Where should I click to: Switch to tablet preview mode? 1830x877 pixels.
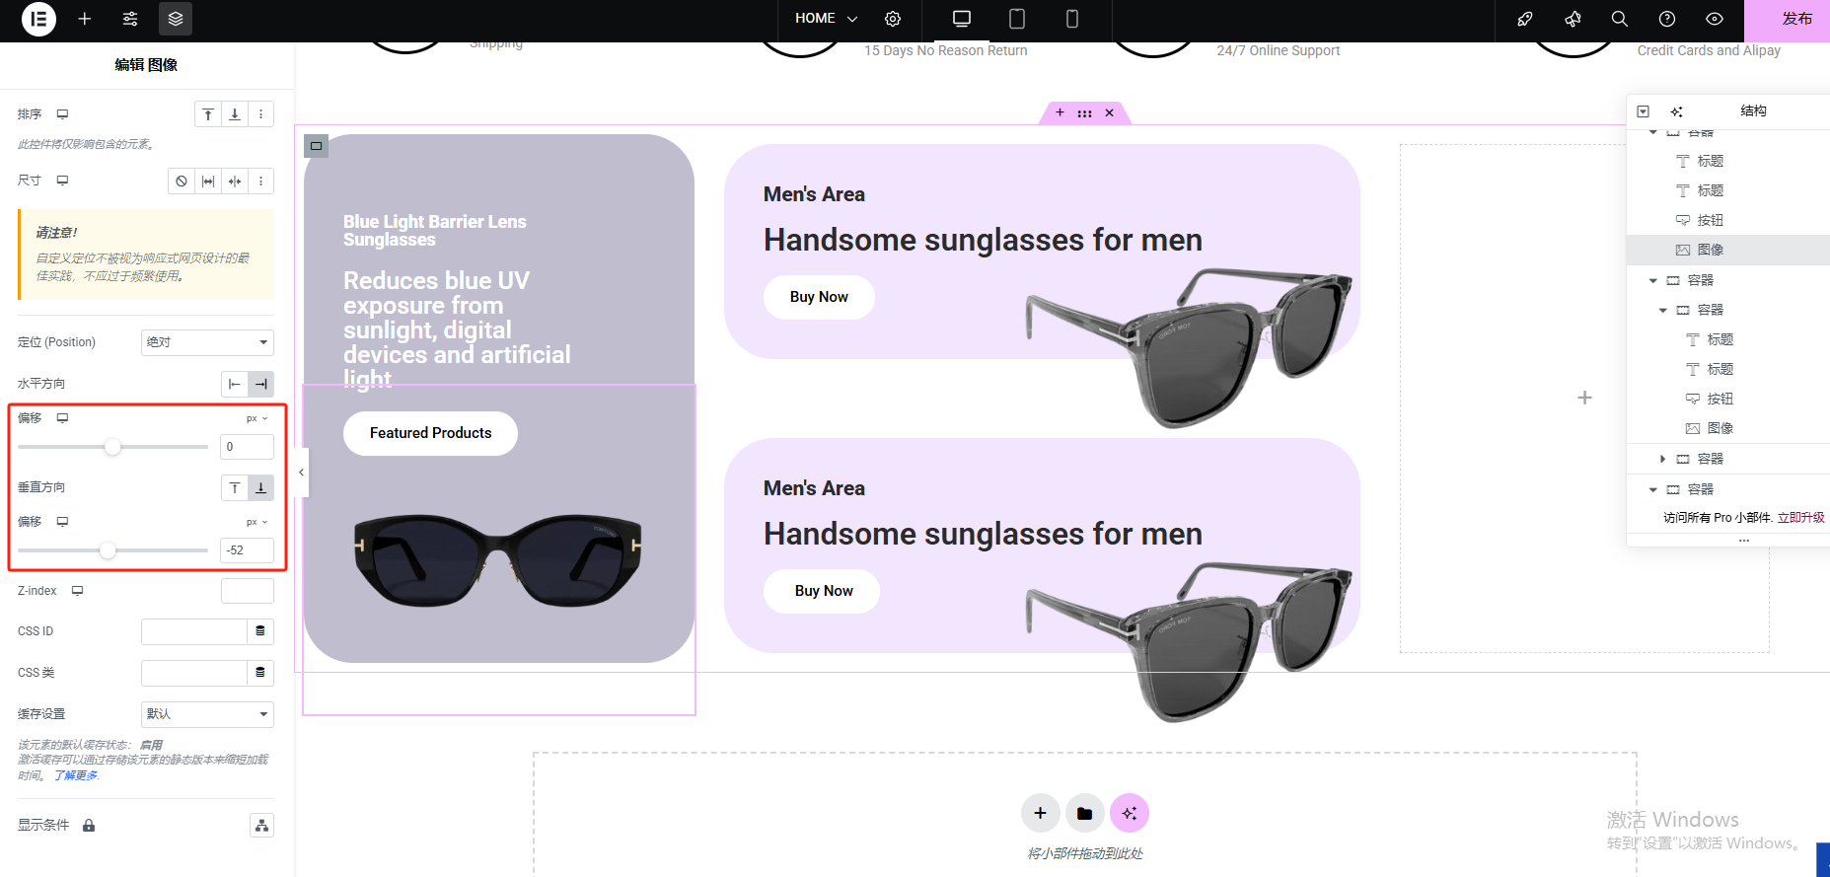[1017, 19]
